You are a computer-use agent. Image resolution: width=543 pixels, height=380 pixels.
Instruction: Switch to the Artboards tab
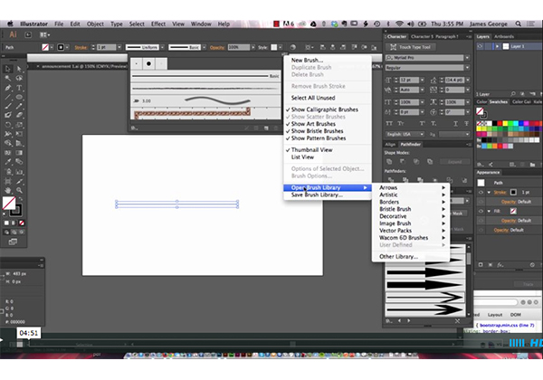point(503,36)
